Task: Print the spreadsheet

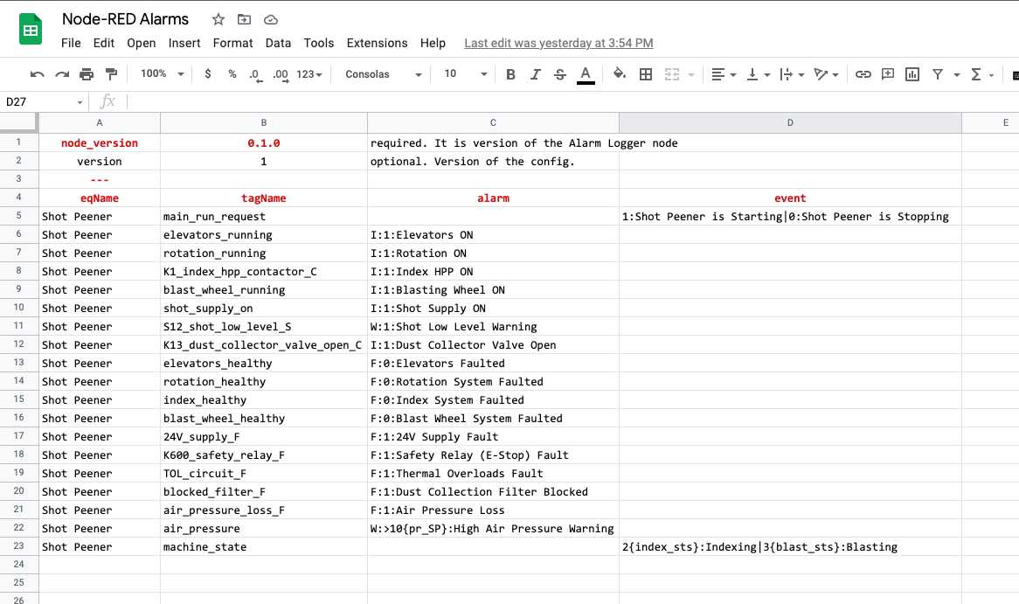Action: [x=87, y=74]
